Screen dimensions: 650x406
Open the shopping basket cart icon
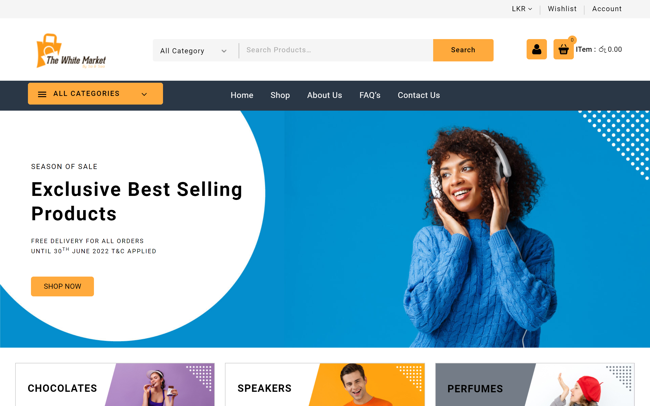pyautogui.click(x=563, y=49)
